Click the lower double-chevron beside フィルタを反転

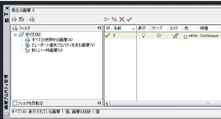point(100,103)
